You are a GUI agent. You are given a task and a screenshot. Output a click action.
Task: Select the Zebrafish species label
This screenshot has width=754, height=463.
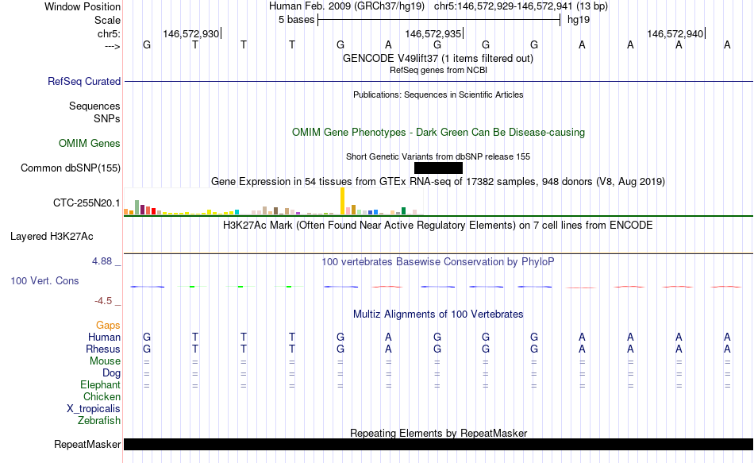point(99,420)
